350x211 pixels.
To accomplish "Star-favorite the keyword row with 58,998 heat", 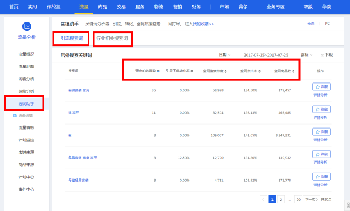I will (x=321, y=87).
